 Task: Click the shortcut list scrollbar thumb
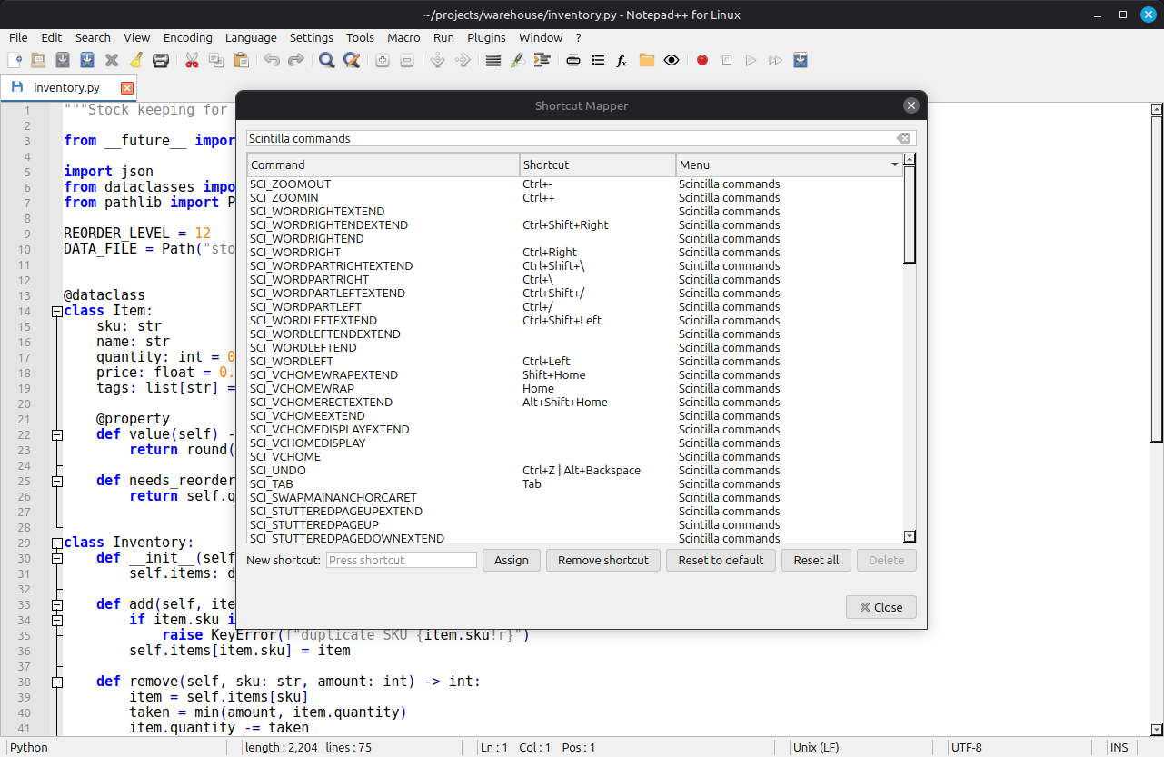(910, 214)
